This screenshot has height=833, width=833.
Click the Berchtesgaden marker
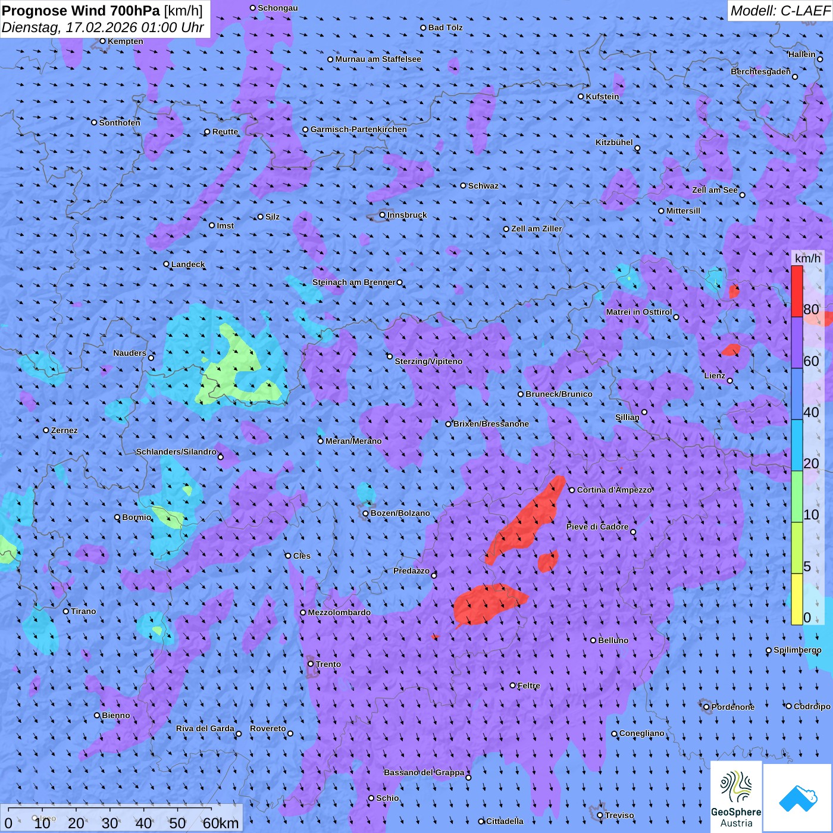(x=795, y=77)
